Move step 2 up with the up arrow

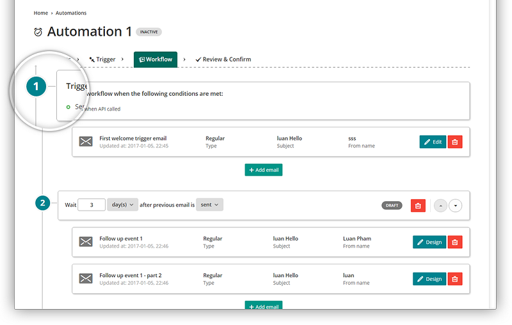[x=440, y=206]
